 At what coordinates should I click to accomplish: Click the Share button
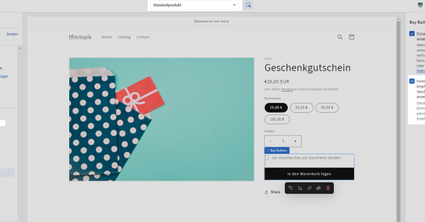[x=273, y=192]
